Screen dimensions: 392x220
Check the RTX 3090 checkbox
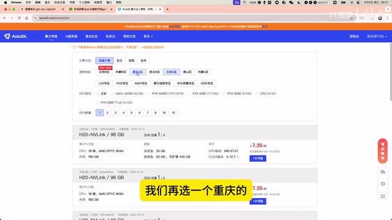(x=224, y=94)
